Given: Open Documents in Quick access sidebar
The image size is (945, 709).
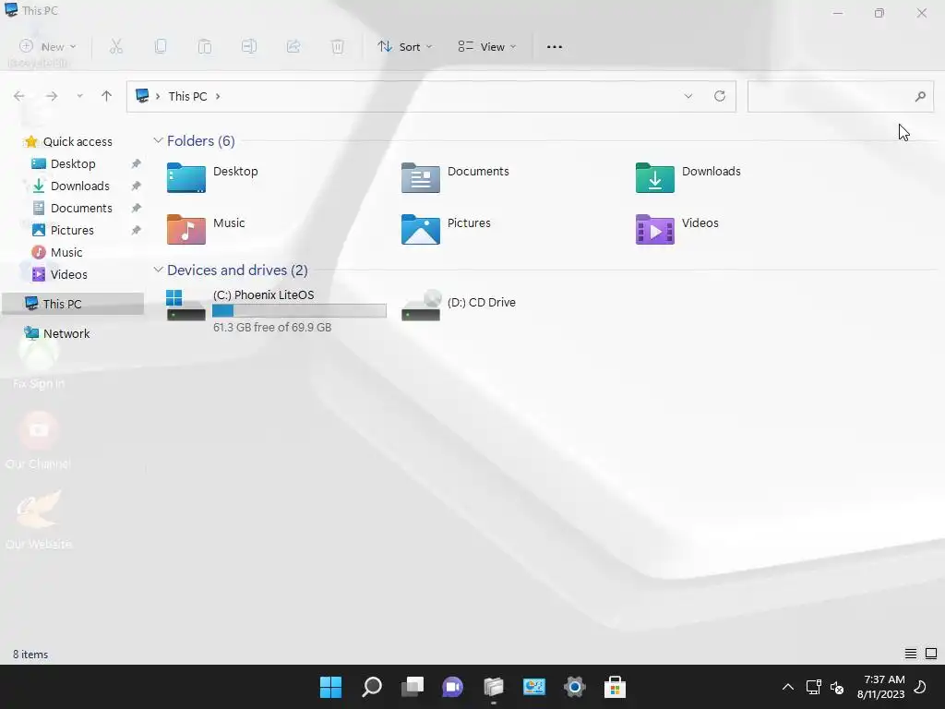Looking at the screenshot, I should [x=72, y=208].
